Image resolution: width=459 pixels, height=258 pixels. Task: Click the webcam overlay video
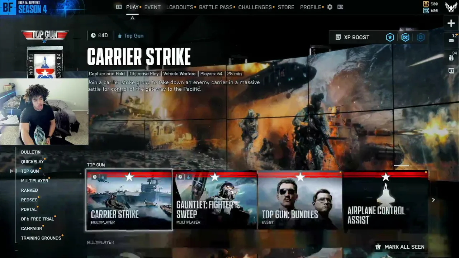44,111
